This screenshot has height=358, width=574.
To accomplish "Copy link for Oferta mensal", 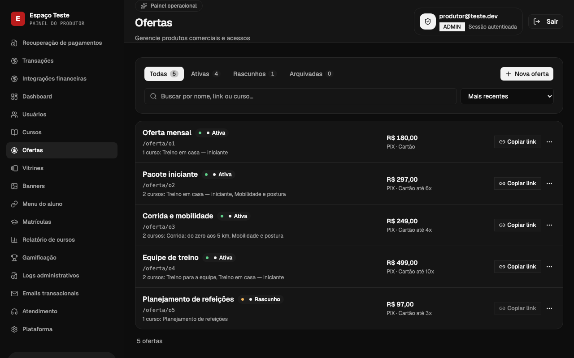I will coord(517,142).
